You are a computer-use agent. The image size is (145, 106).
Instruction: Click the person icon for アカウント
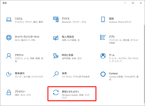[x=9, y=56]
